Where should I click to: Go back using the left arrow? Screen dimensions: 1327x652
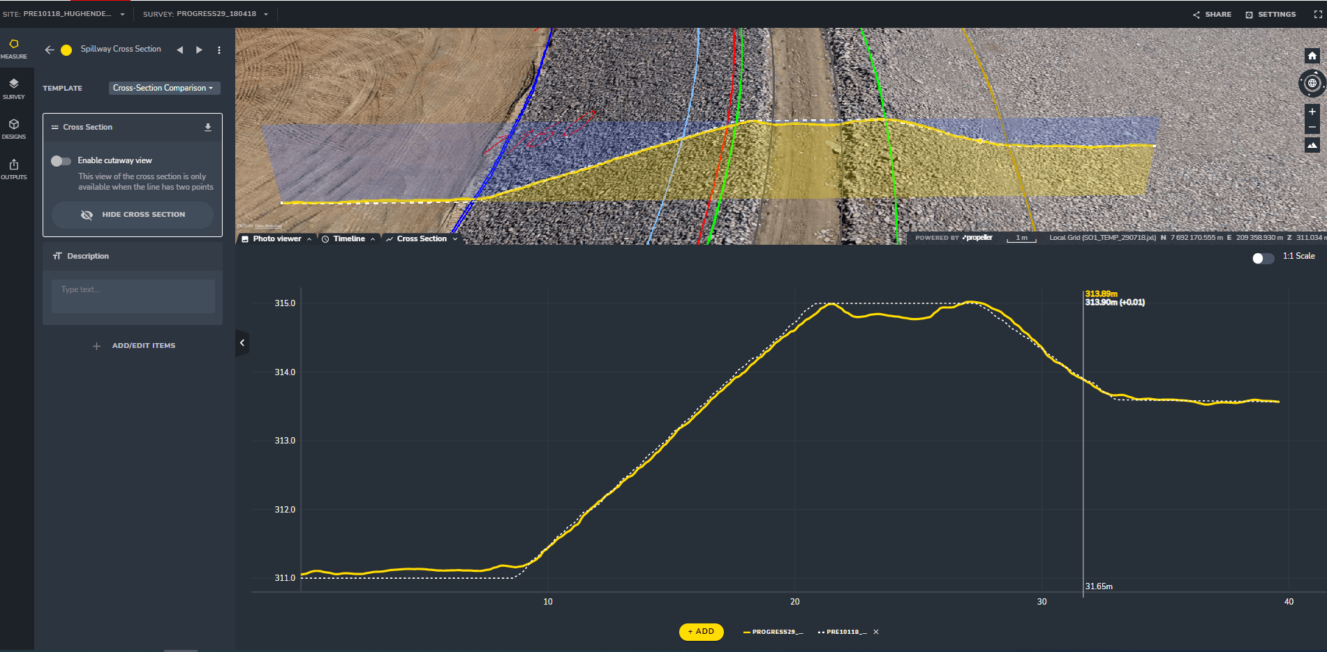pos(50,50)
